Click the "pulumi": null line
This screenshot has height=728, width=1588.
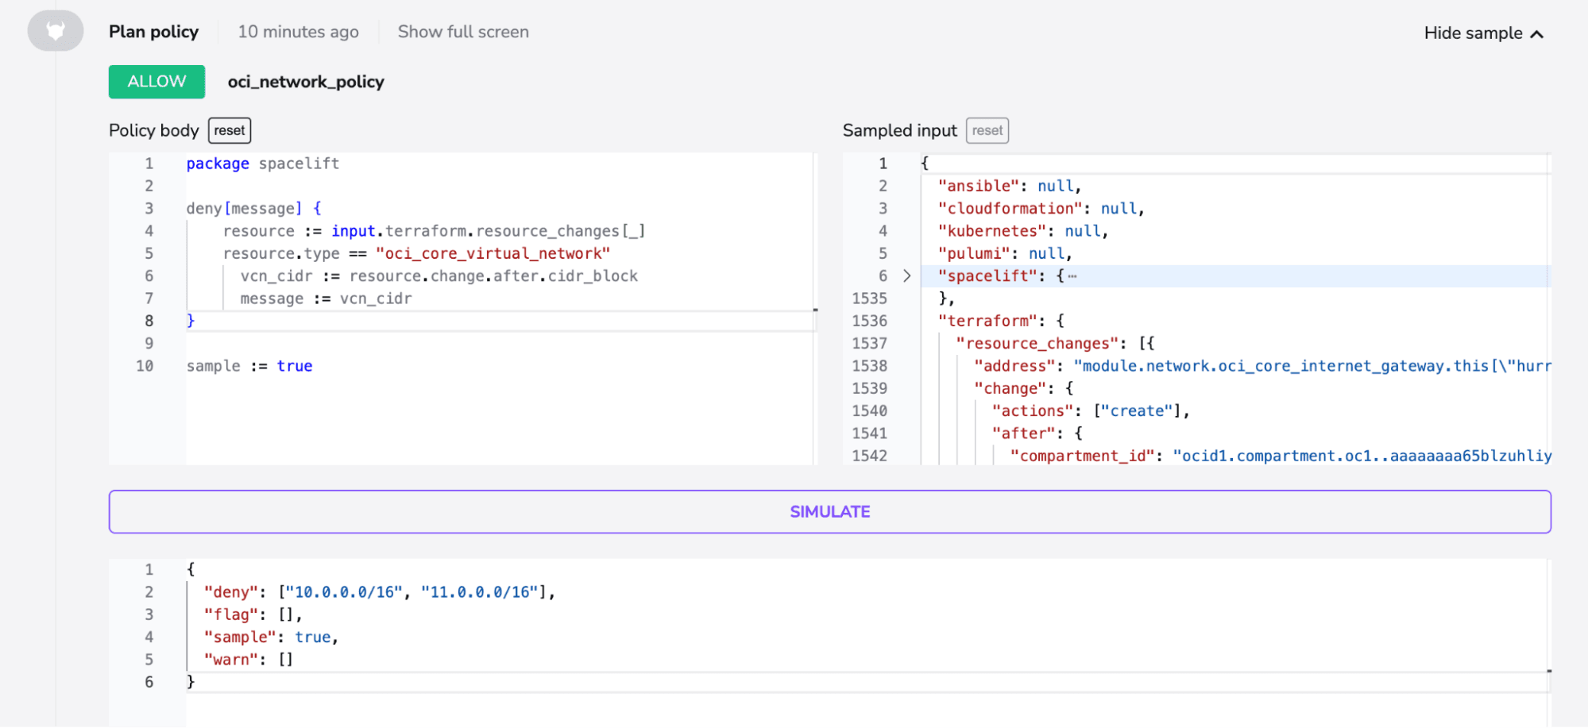pyautogui.click(x=1005, y=253)
